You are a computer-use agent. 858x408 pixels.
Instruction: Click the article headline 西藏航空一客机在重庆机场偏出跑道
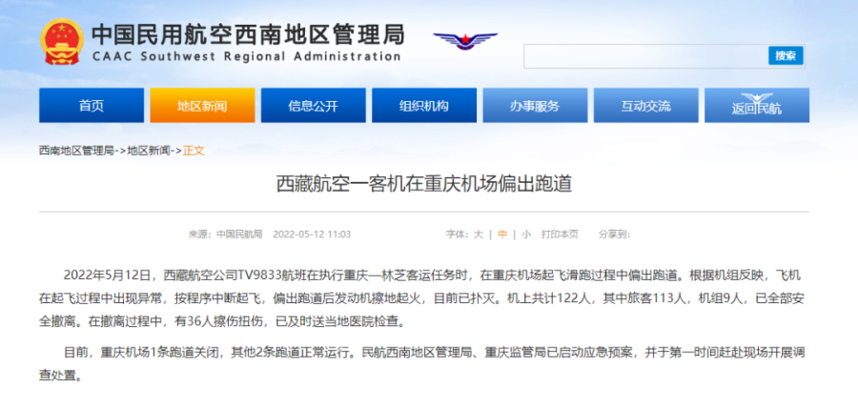click(x=423, y=184)
